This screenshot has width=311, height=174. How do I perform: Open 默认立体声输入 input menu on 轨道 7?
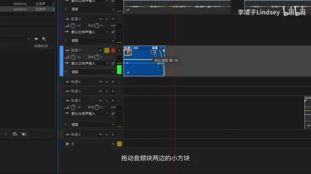90,63
